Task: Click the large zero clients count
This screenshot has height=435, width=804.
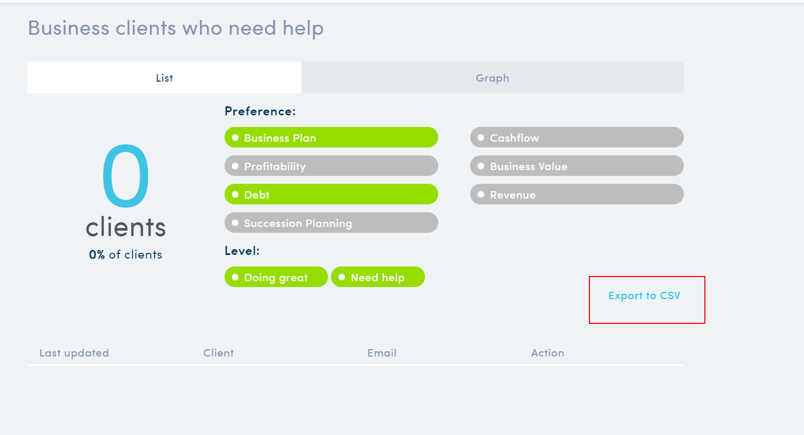Action: pos(126,176)
